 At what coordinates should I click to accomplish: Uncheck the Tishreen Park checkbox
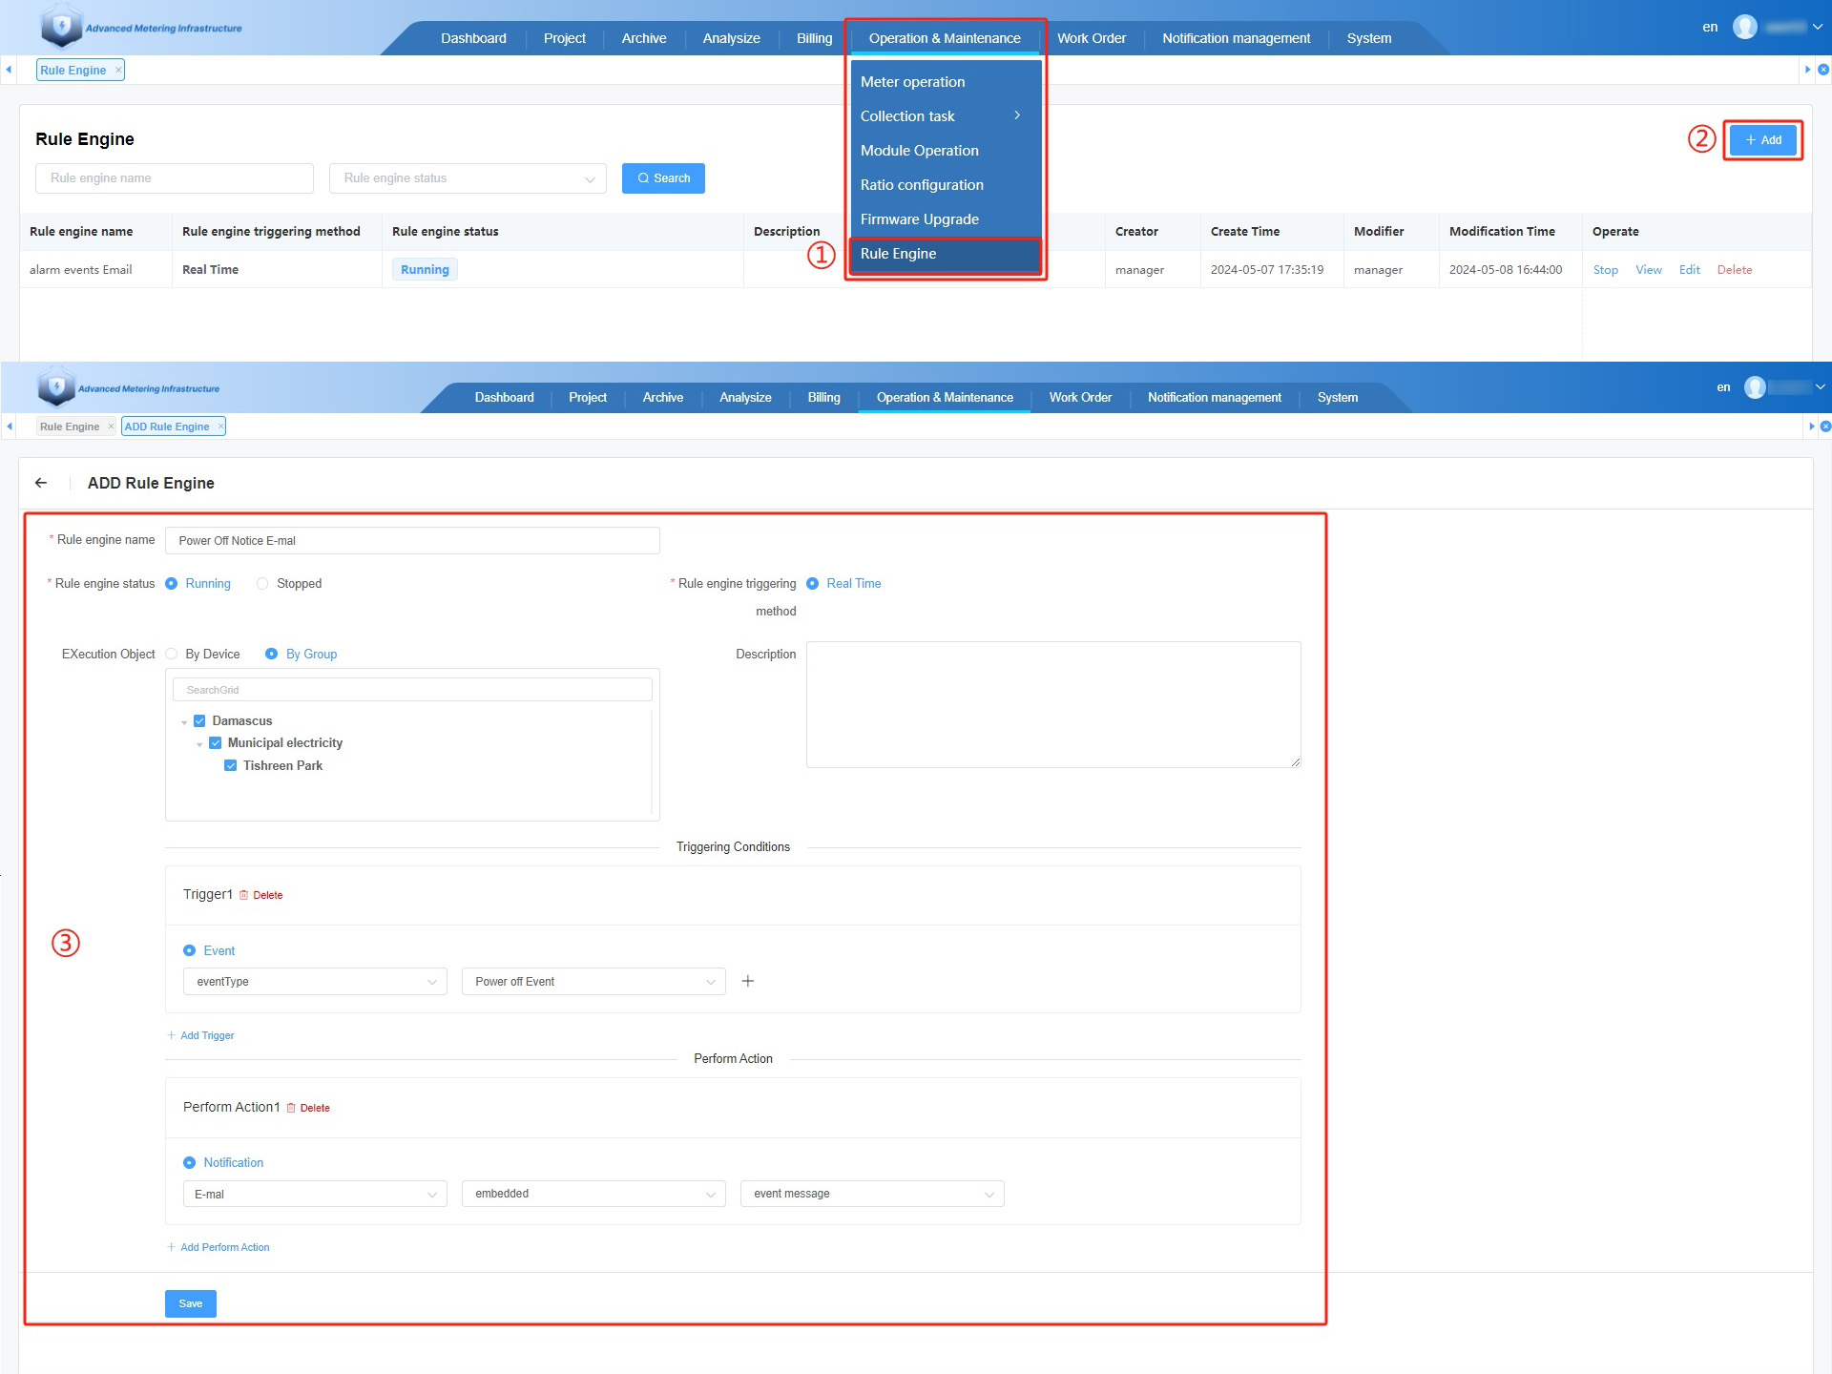point(230,766)
